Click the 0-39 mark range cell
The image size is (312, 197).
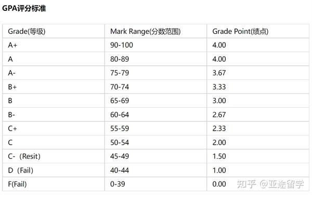pyautogui.click(x=155, y=184)
